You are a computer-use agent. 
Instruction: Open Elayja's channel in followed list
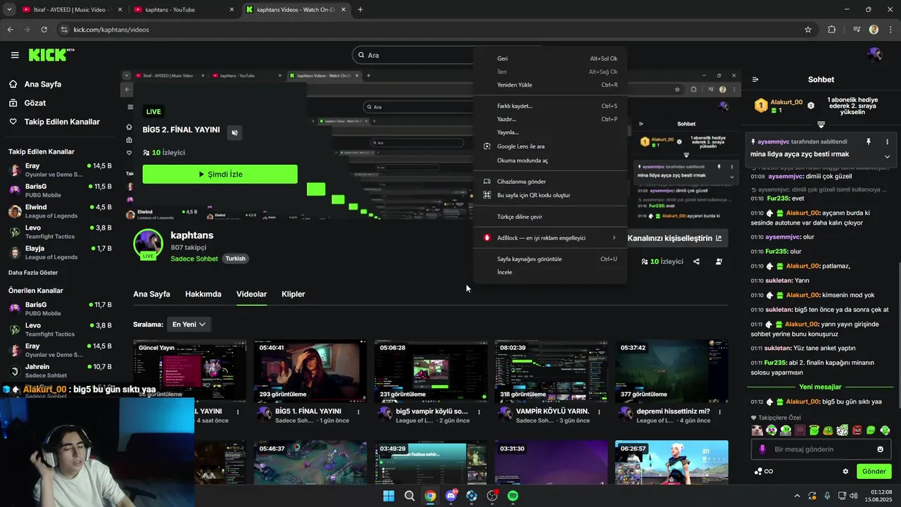(60, 252)
